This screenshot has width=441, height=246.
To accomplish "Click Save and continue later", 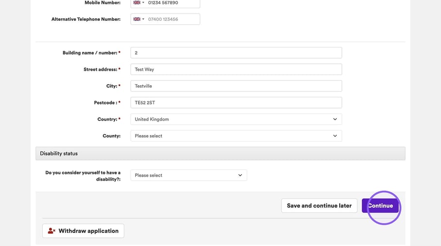I will coord(319,205).
